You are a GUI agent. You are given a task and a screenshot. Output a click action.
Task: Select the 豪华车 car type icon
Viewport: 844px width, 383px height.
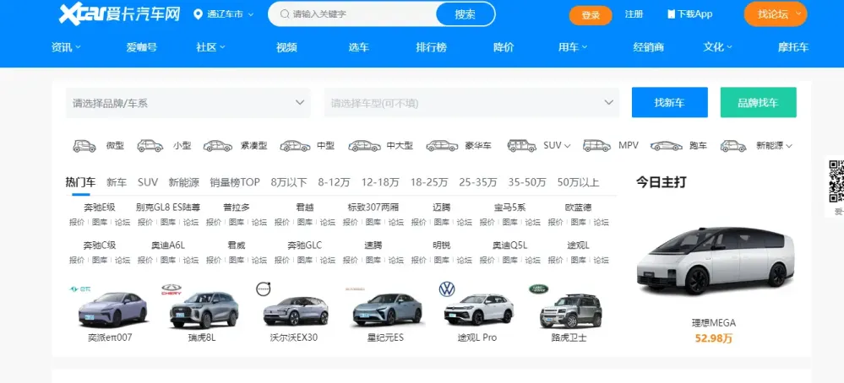(442, 146)
